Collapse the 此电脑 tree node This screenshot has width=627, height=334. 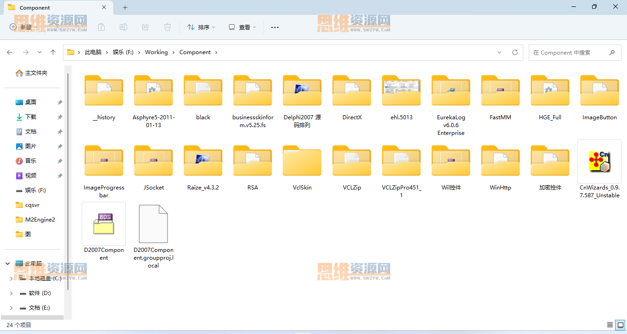click(x=8, y=263)
